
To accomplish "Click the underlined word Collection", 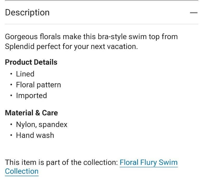I will click(22, 171).
